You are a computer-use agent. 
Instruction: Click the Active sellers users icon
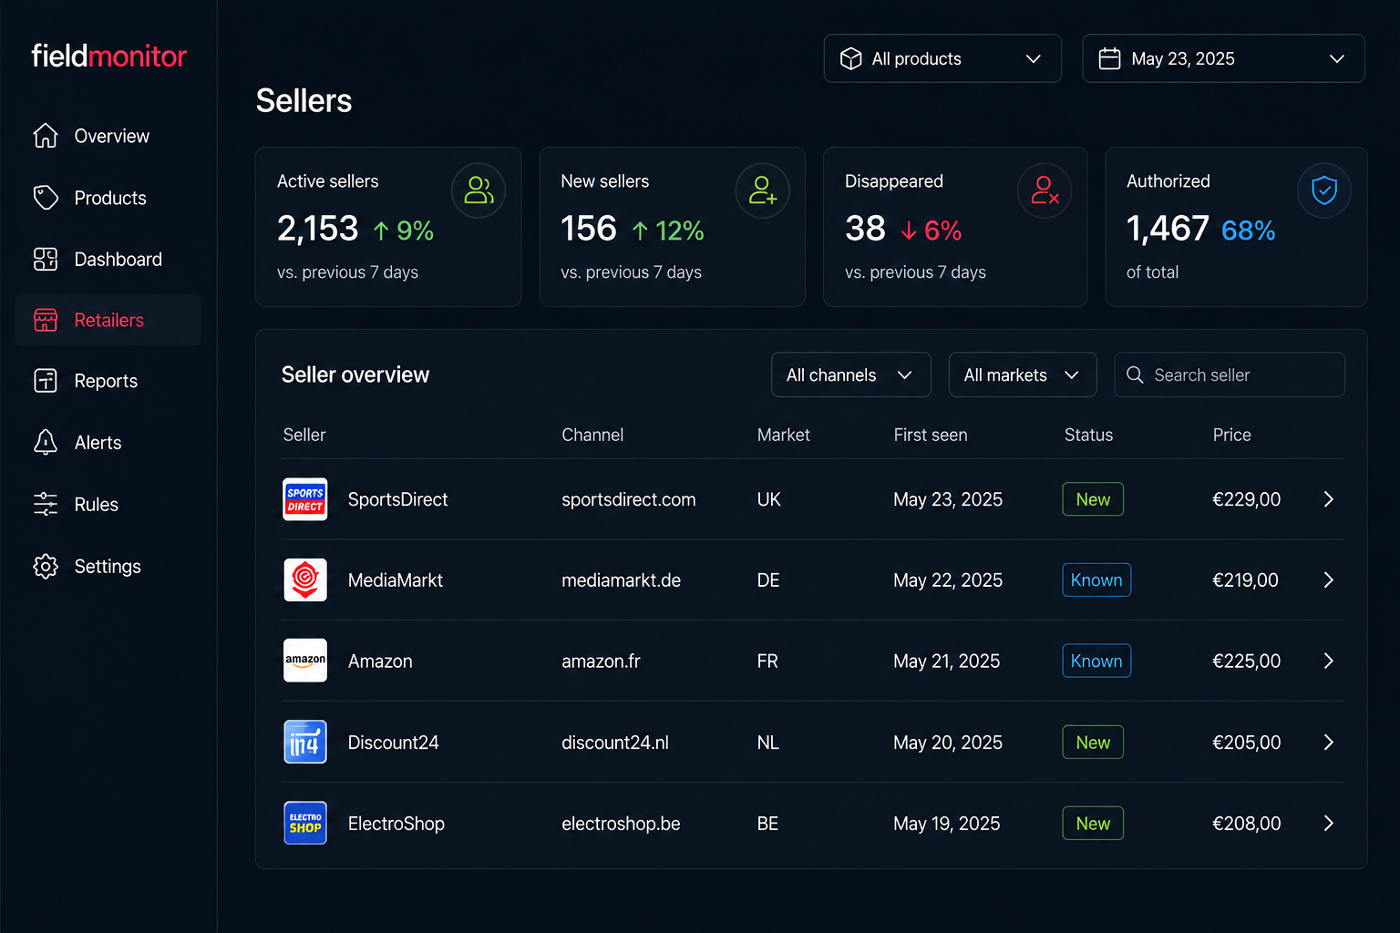[x=479, y=190]
